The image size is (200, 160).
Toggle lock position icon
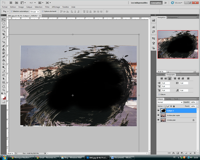(171, 106)
